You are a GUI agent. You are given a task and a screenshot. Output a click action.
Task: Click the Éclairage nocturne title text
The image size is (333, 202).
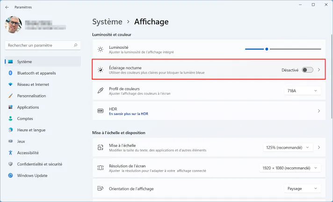125,67
